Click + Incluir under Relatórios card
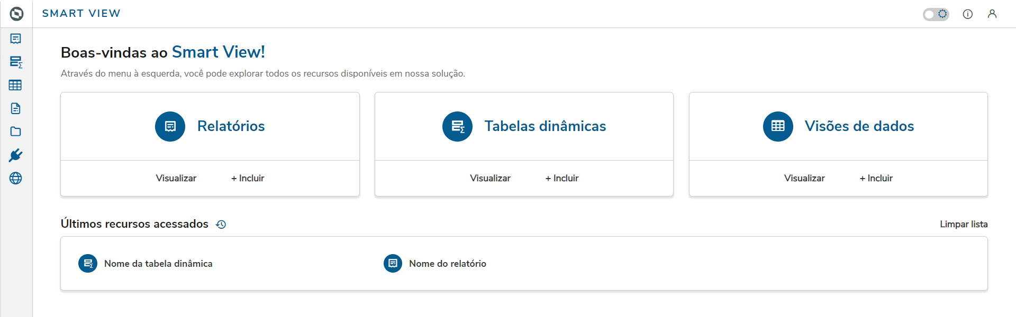This screenshot has height=317, width=1016. coord(248,179)
